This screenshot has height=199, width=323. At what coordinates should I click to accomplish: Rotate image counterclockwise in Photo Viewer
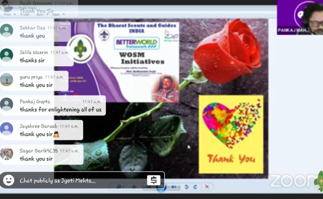point(186,187)
